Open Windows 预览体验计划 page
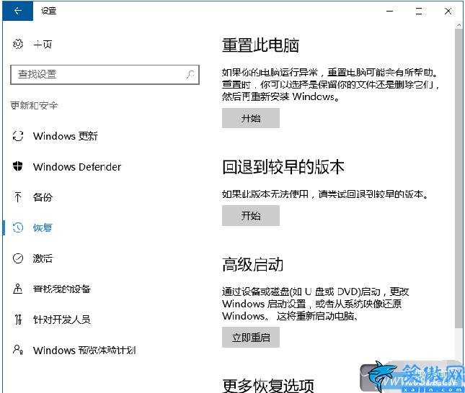The width and height of the screenshot is (465, 393). [84, 350]
